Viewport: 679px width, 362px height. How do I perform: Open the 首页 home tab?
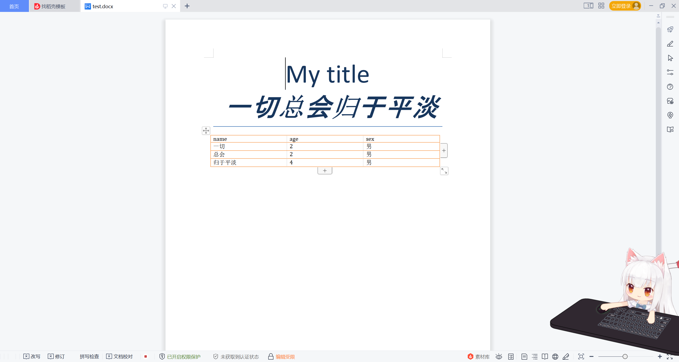click(14, 6)
